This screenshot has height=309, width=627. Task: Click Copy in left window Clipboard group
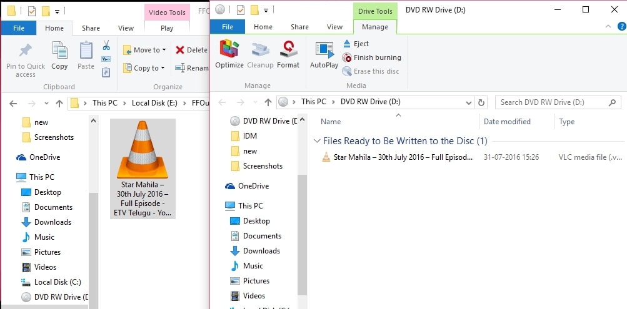pos(59,56)
